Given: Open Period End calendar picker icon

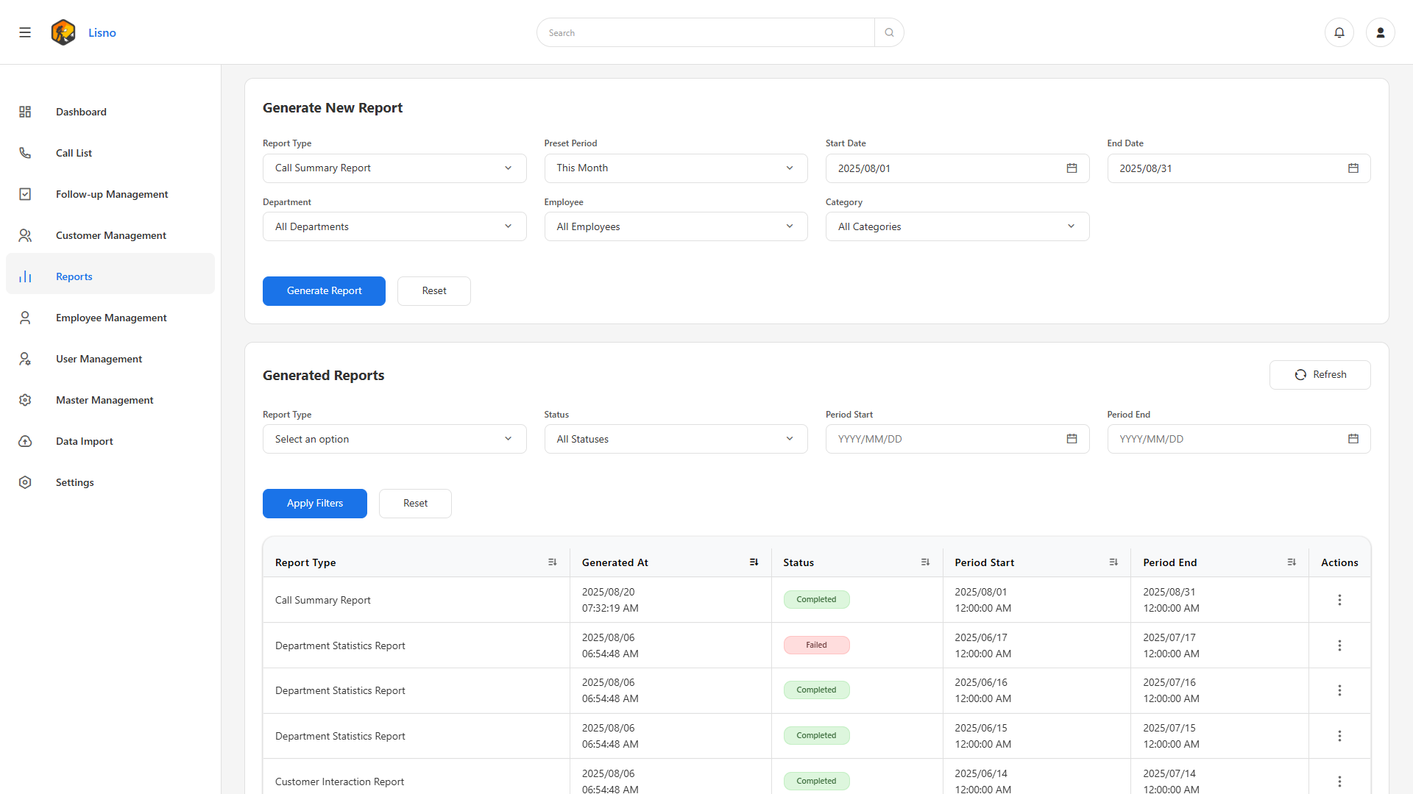Looking at the screenshot, I should [1353, 439].
